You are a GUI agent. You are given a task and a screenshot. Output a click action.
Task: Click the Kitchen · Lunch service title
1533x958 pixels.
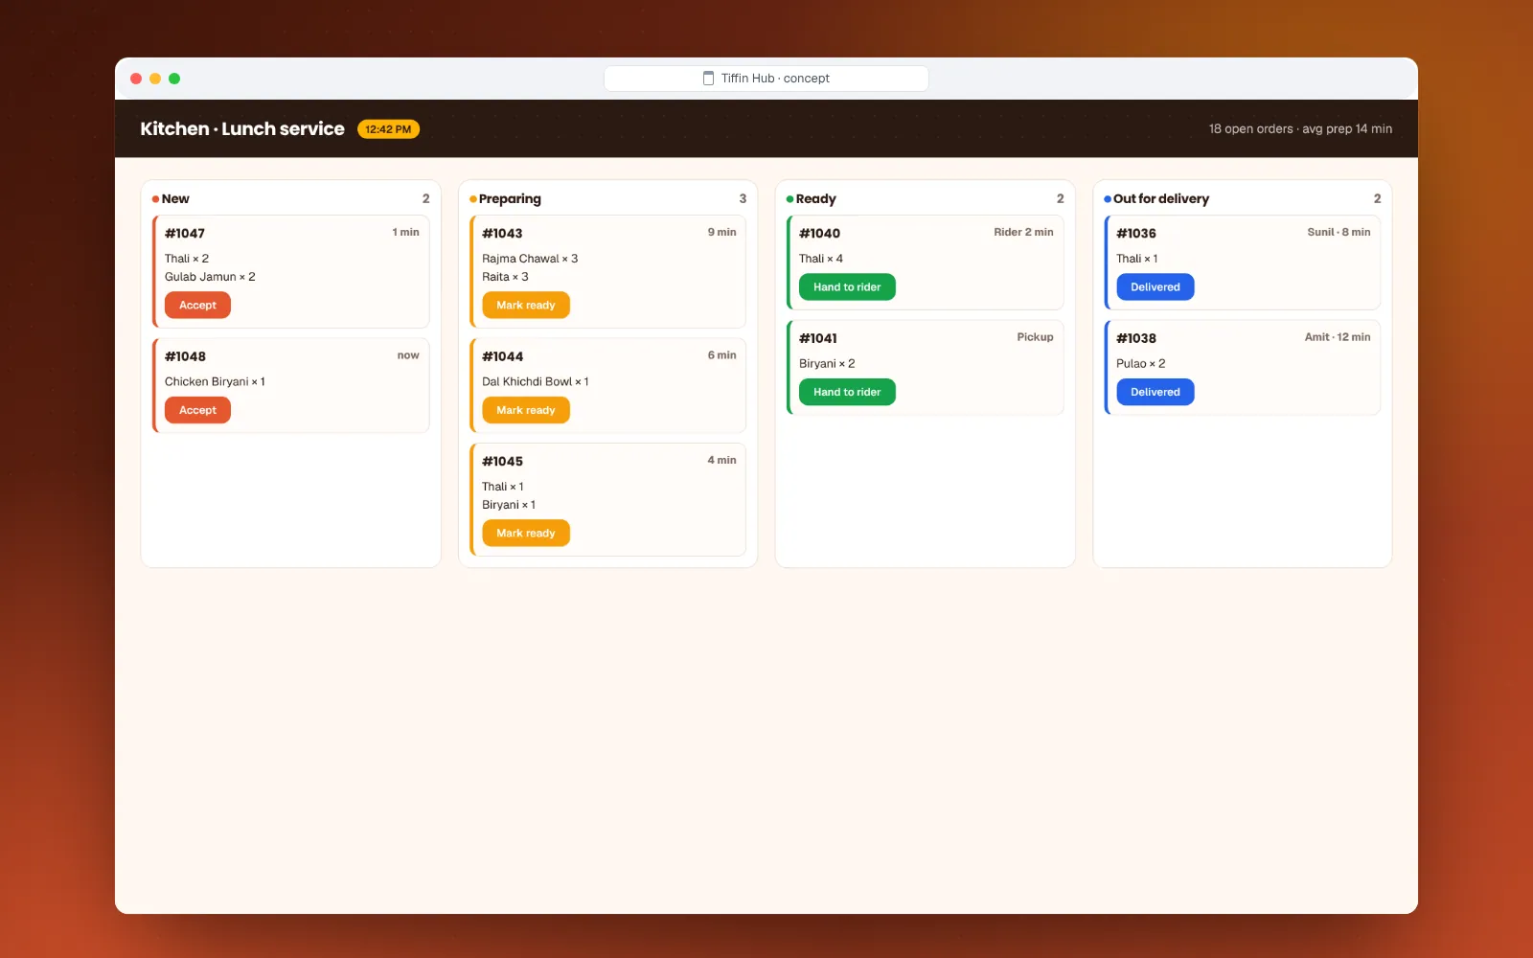(242, 129)
